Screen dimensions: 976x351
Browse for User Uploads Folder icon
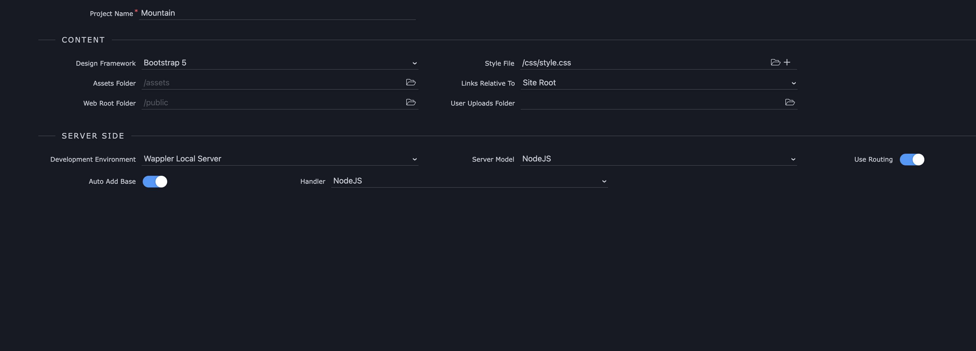point(790,102)
